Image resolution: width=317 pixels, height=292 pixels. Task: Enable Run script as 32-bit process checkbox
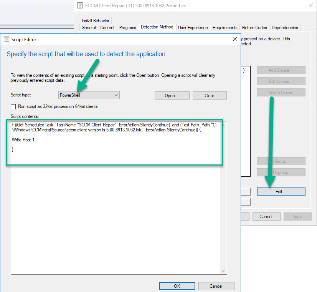pos(13,106)
